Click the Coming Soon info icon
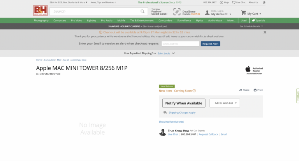 [194, 91]
